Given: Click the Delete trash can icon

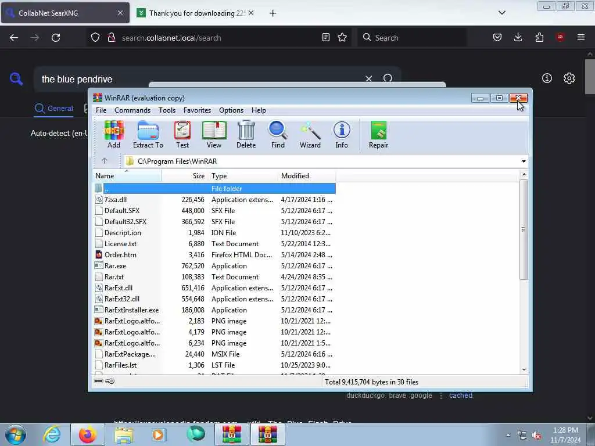Looking at the screenshot, I should pos(246,134).
